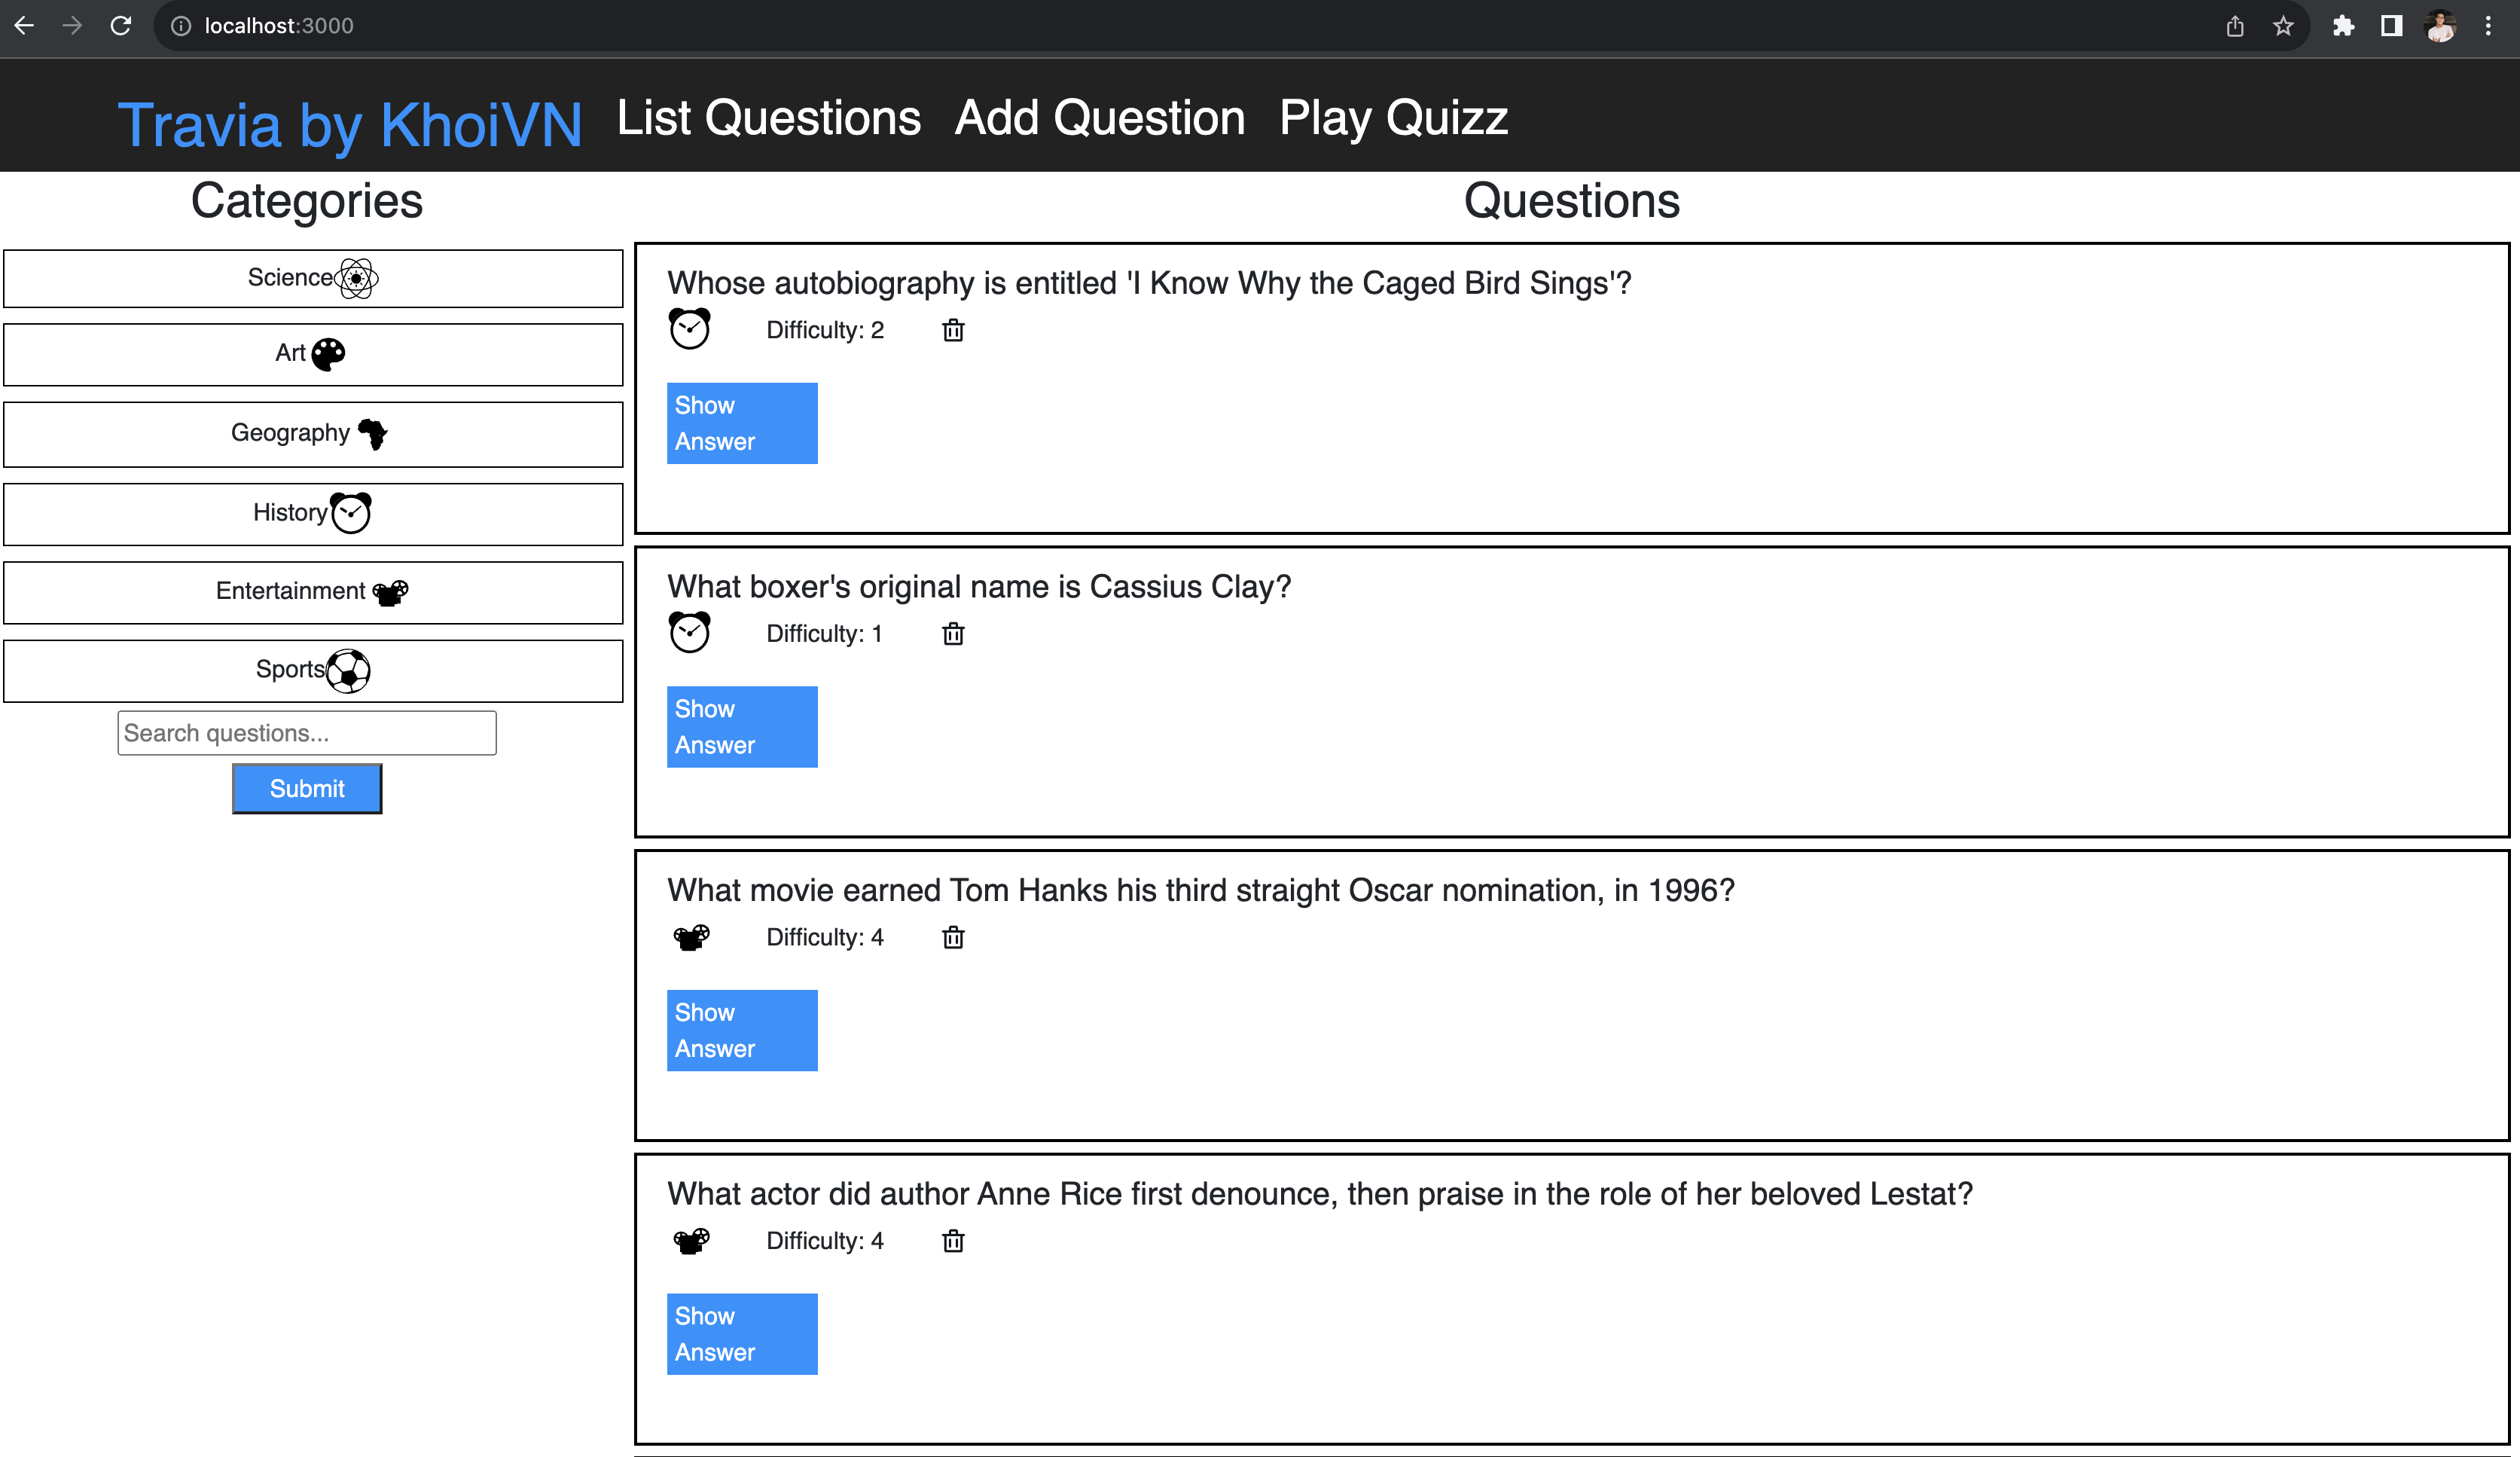This screenshot has height=1457, width=2520.
Task: Open the List Questions page
Action: [x=768, y=118]
